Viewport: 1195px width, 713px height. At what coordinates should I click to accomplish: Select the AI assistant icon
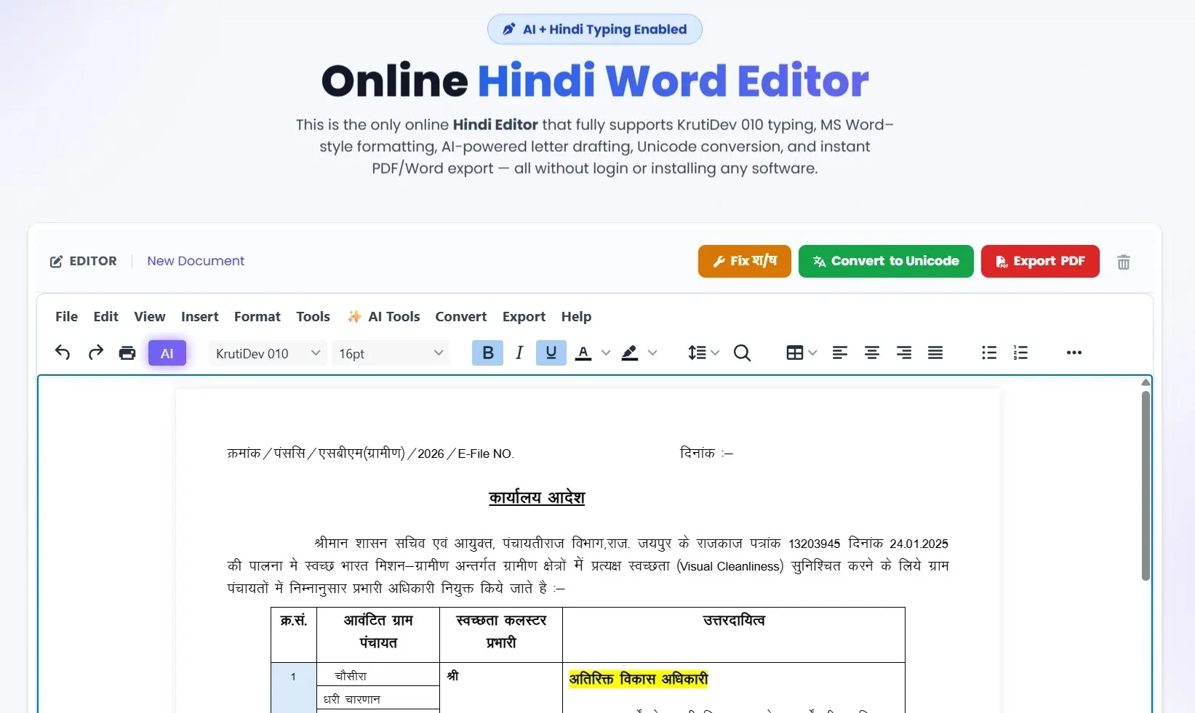[167, 353]
